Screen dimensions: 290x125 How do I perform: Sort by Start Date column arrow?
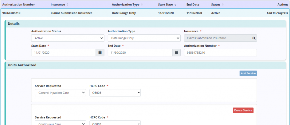[x=175, y=5]
